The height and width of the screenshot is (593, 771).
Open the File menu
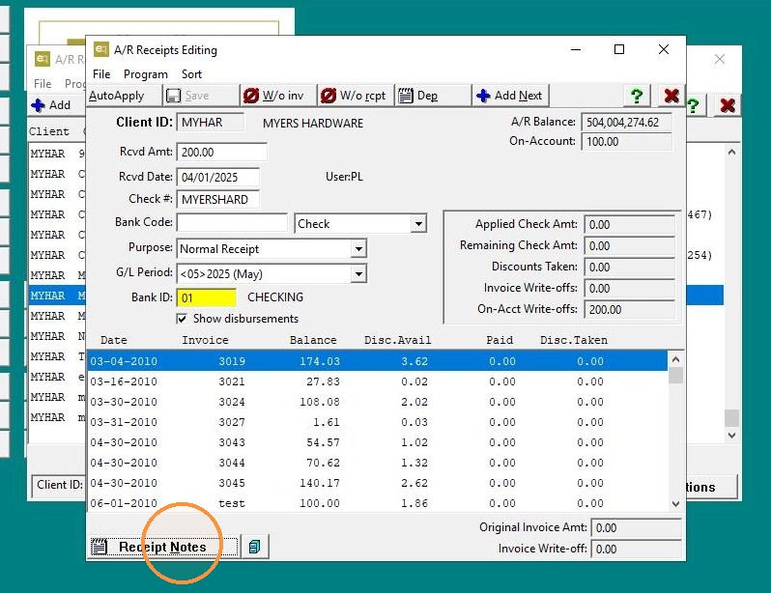tap(101, 74)
